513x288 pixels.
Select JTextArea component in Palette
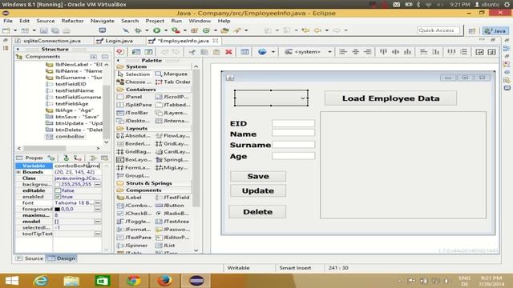(x=172, y=222)
